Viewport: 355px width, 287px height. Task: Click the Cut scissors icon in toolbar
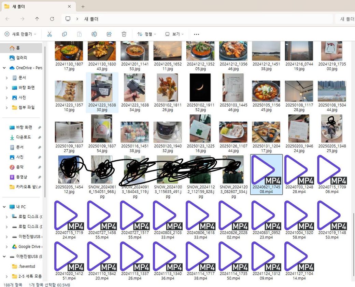tap(49, 34)
